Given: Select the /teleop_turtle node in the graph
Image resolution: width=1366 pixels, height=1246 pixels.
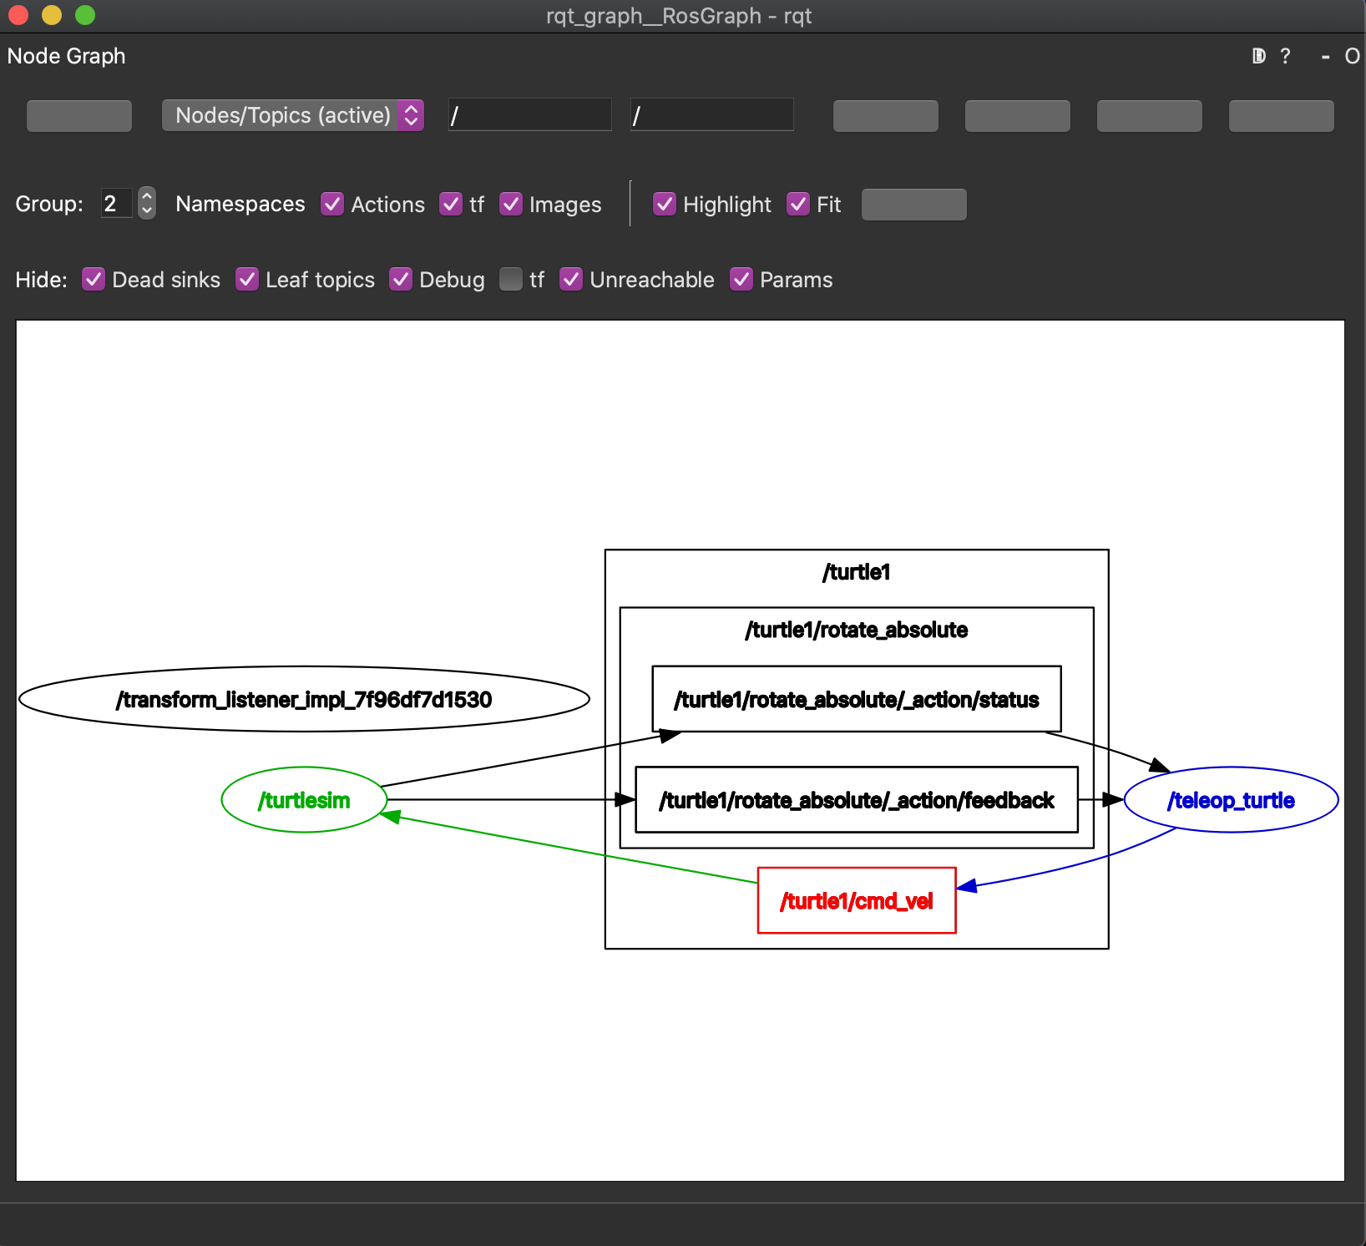Looking at the screenshot, I should pos(1231,799).
